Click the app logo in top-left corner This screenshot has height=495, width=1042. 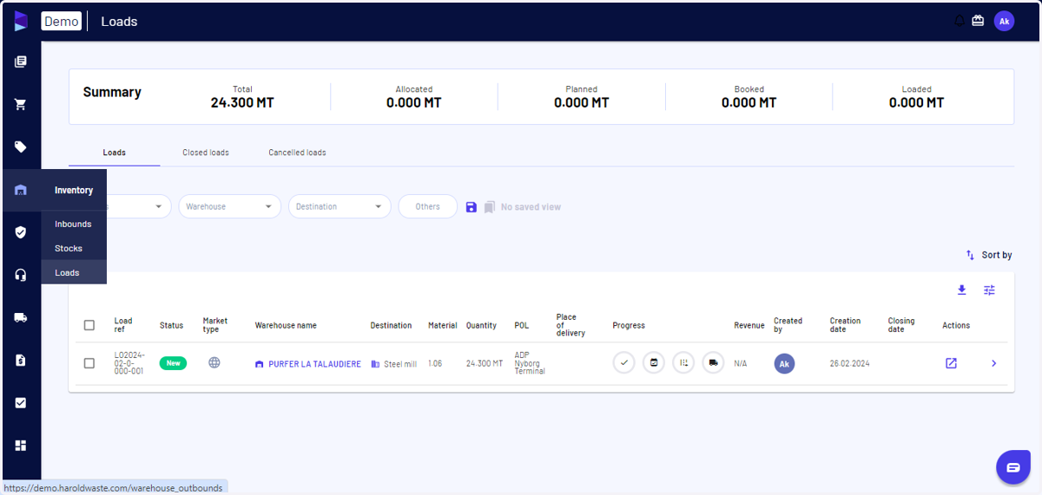click(x=21, y=22)
